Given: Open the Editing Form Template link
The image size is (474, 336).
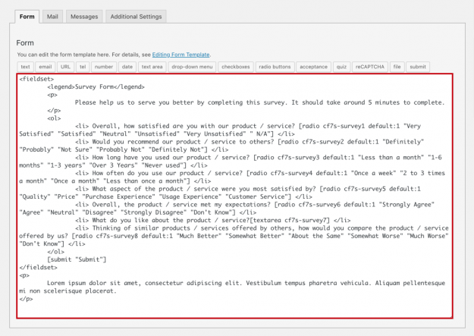Looking at the screenshot, I should click(180, 55).
